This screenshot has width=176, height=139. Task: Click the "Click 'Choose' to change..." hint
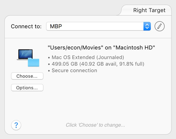pyautogui.click(x=95, y=125)
